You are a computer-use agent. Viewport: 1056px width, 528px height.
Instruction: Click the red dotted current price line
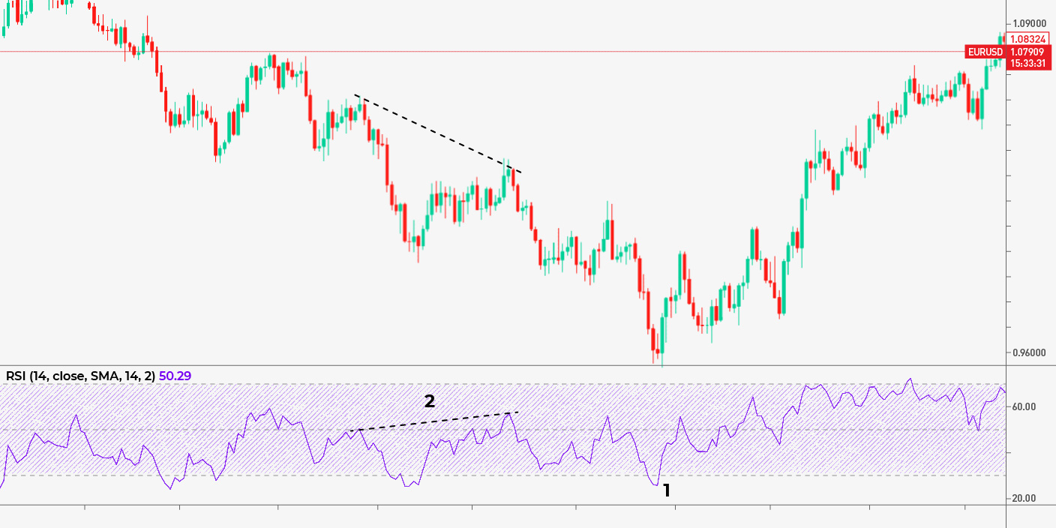(x=525, y=51)
